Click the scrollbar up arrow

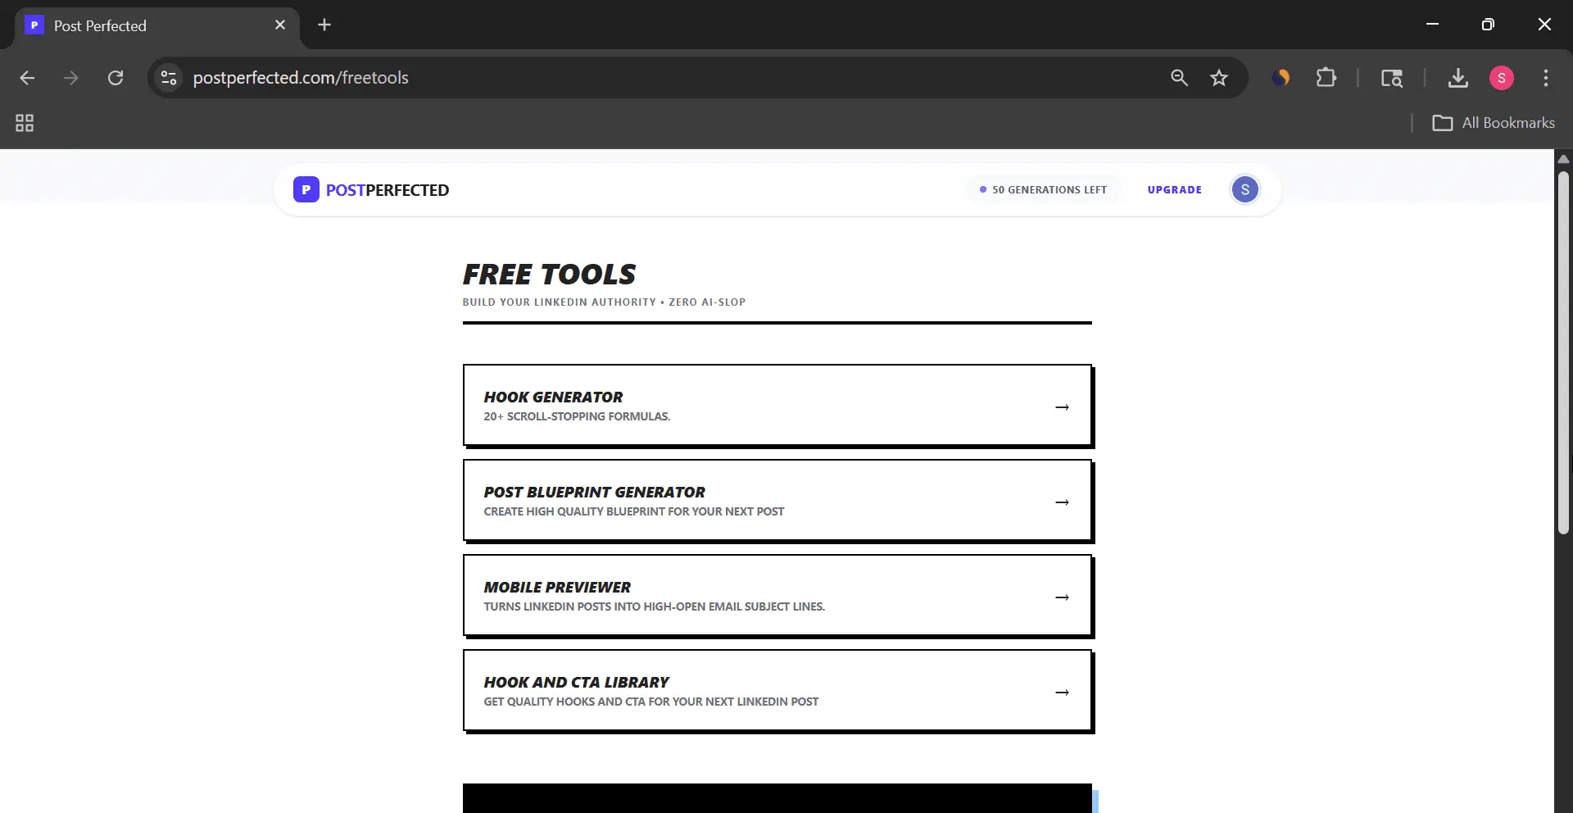coord(1563,159)
